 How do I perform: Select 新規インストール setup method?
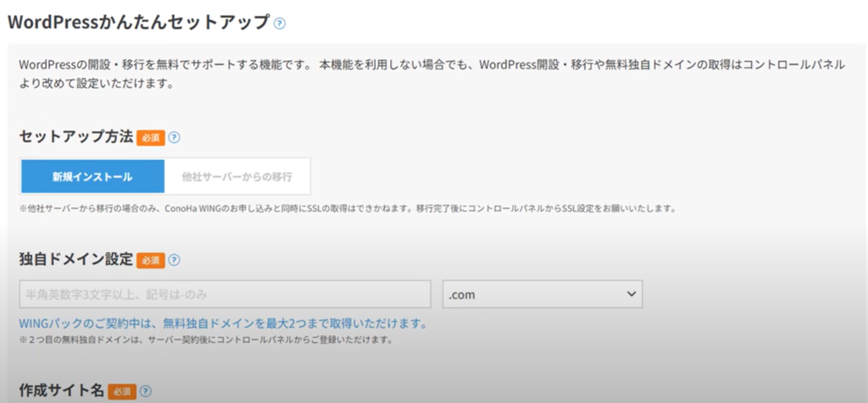pos(92,177)
